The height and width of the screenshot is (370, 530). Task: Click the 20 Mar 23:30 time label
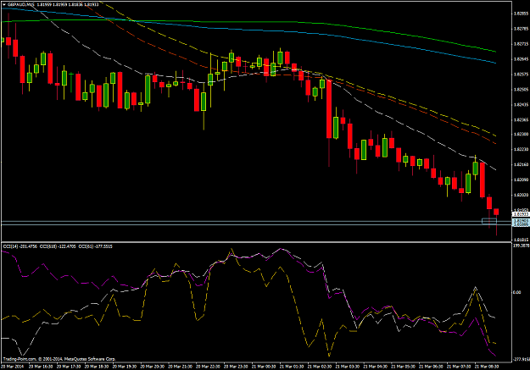coord(236,367)
